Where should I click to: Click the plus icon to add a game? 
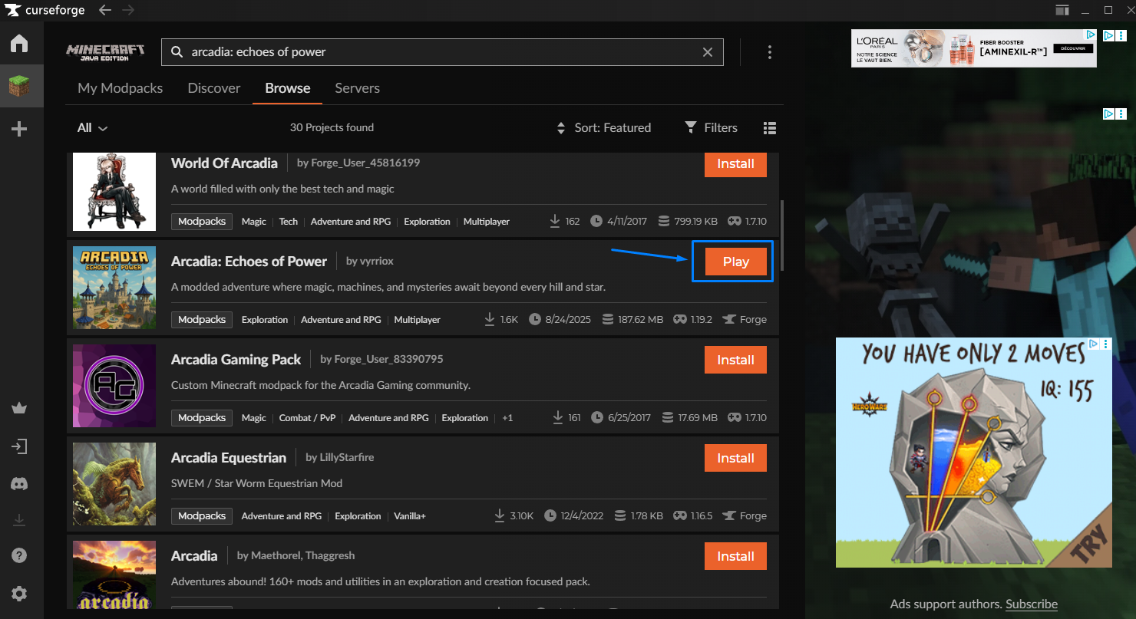tap(19, 129)
